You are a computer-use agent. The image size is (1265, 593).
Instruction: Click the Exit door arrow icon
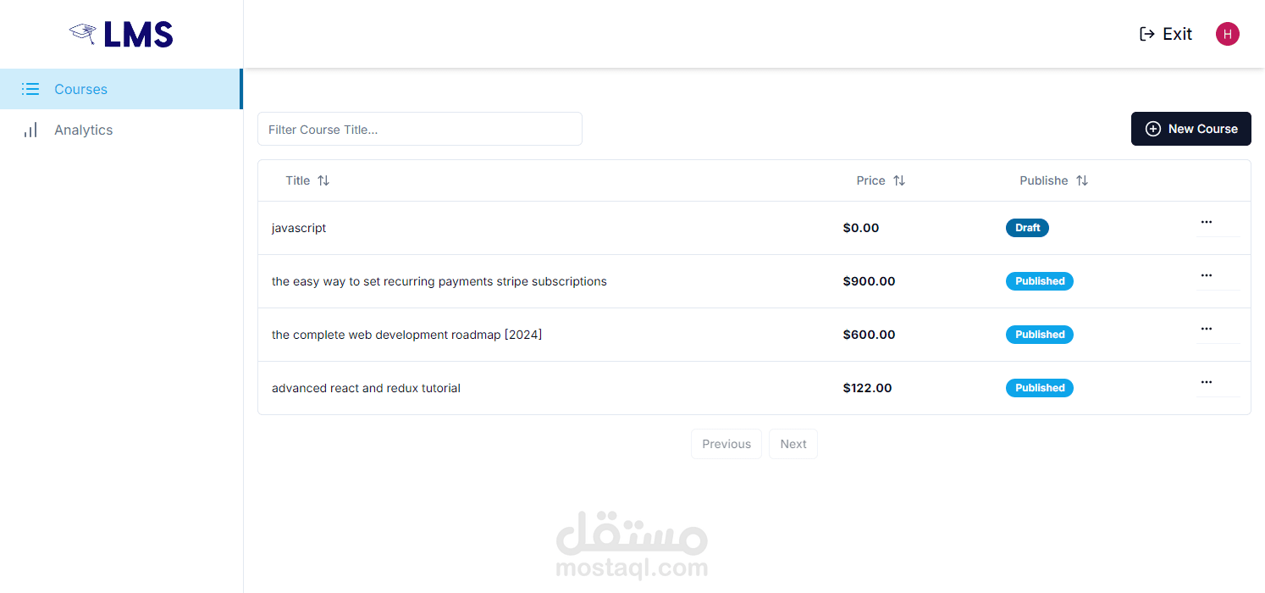pos(1147,34)
